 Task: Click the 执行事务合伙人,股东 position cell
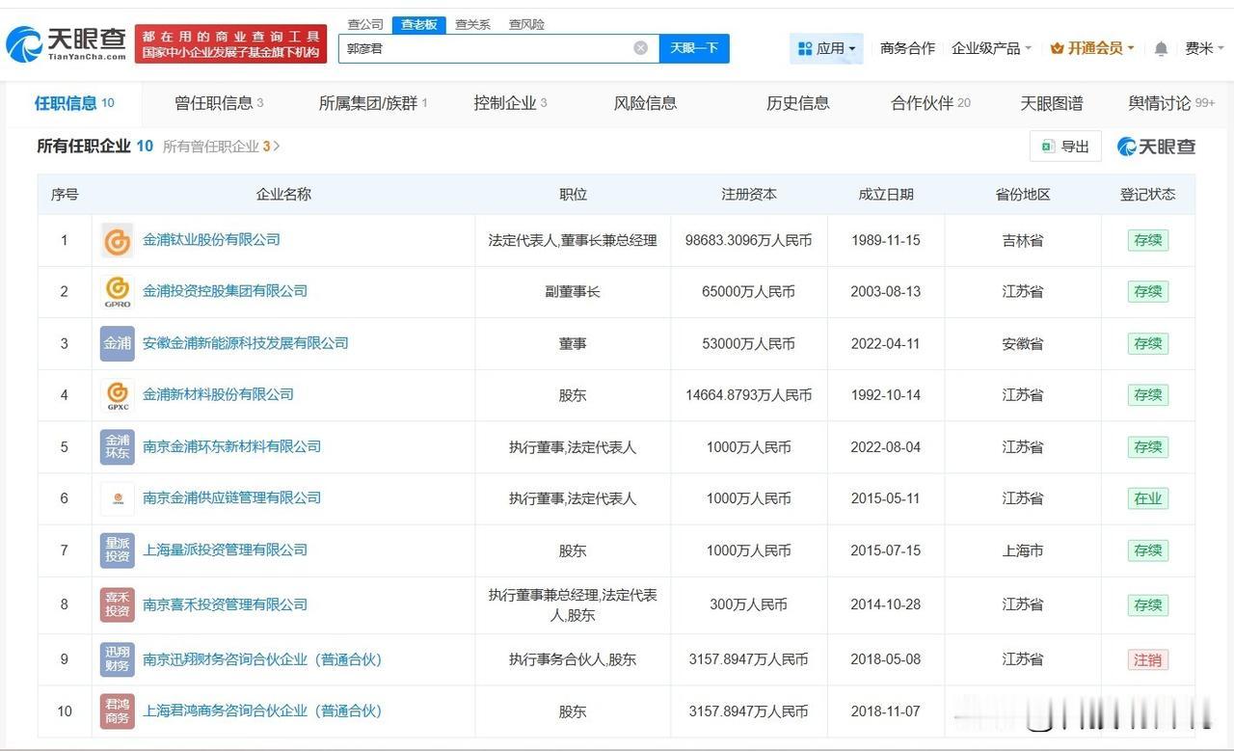coord(573,659)
